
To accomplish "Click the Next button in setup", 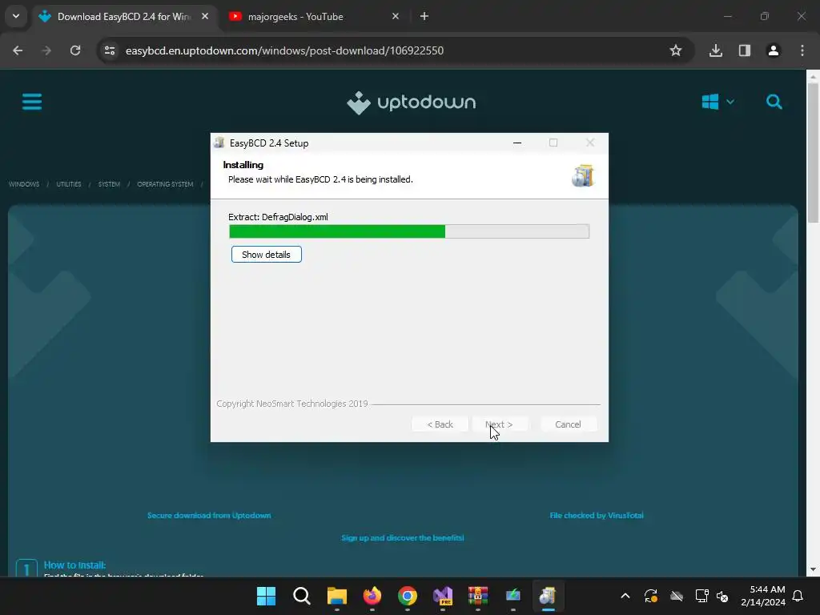I will coord(499,424).
